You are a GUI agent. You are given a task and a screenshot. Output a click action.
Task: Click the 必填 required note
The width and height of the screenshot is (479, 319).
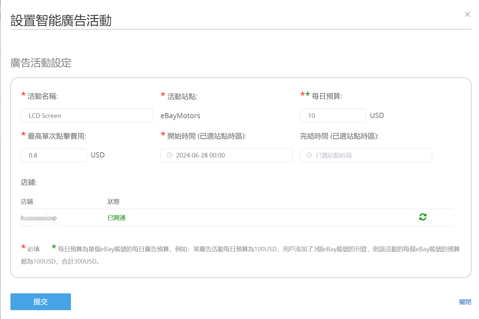(x=34, y=249)
